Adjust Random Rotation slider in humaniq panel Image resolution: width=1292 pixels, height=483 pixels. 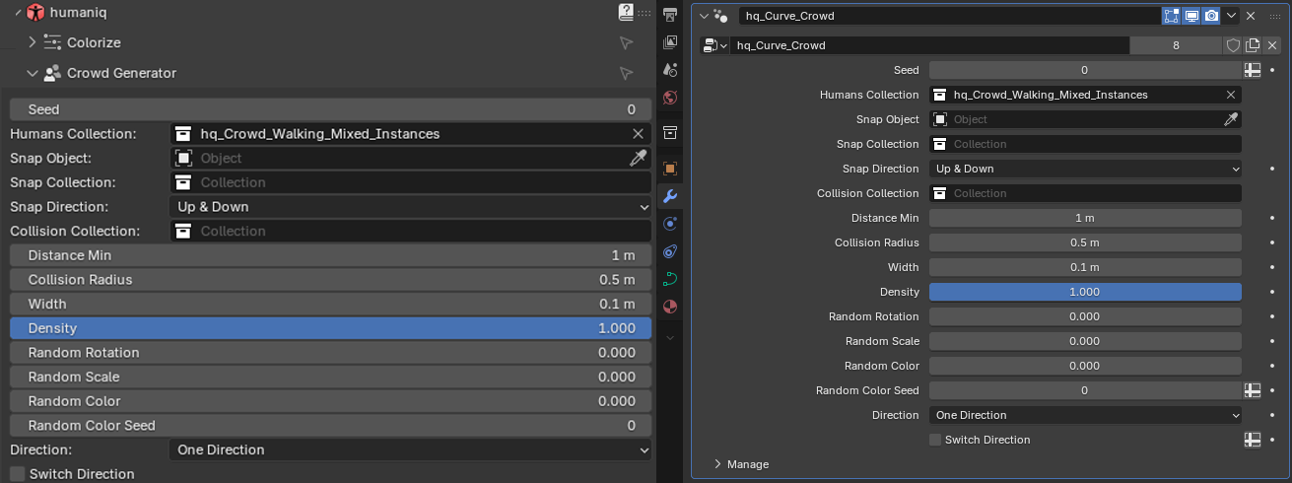coord(330,353)
